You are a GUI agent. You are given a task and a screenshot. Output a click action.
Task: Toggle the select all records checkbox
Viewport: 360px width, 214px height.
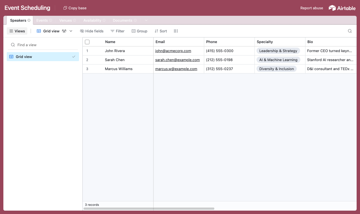(87, 42)
